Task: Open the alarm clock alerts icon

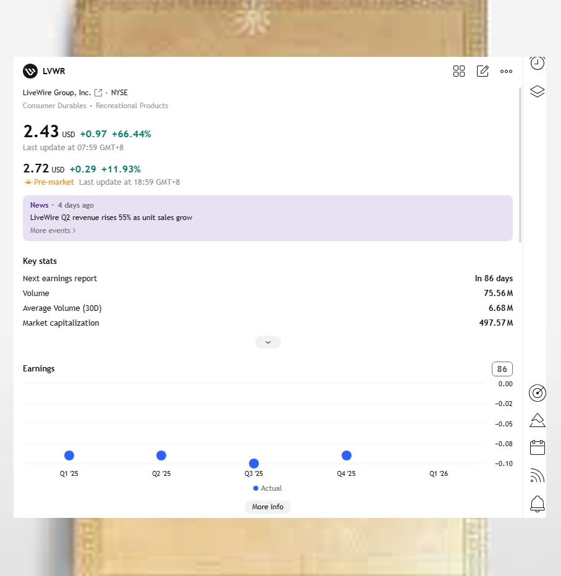Action: point(537,63)
